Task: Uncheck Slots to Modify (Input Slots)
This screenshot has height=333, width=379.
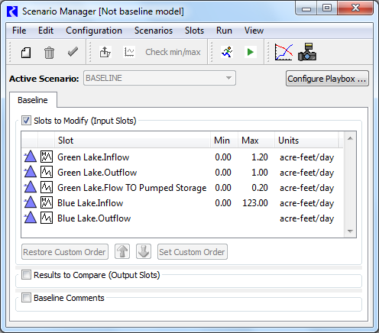Action: [x=26, y=121]
